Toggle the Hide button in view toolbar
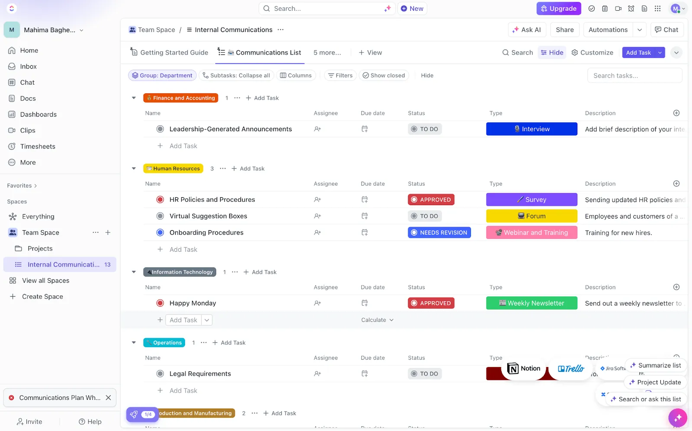Viewport: 692px width, 431px height. coord(552,53)
